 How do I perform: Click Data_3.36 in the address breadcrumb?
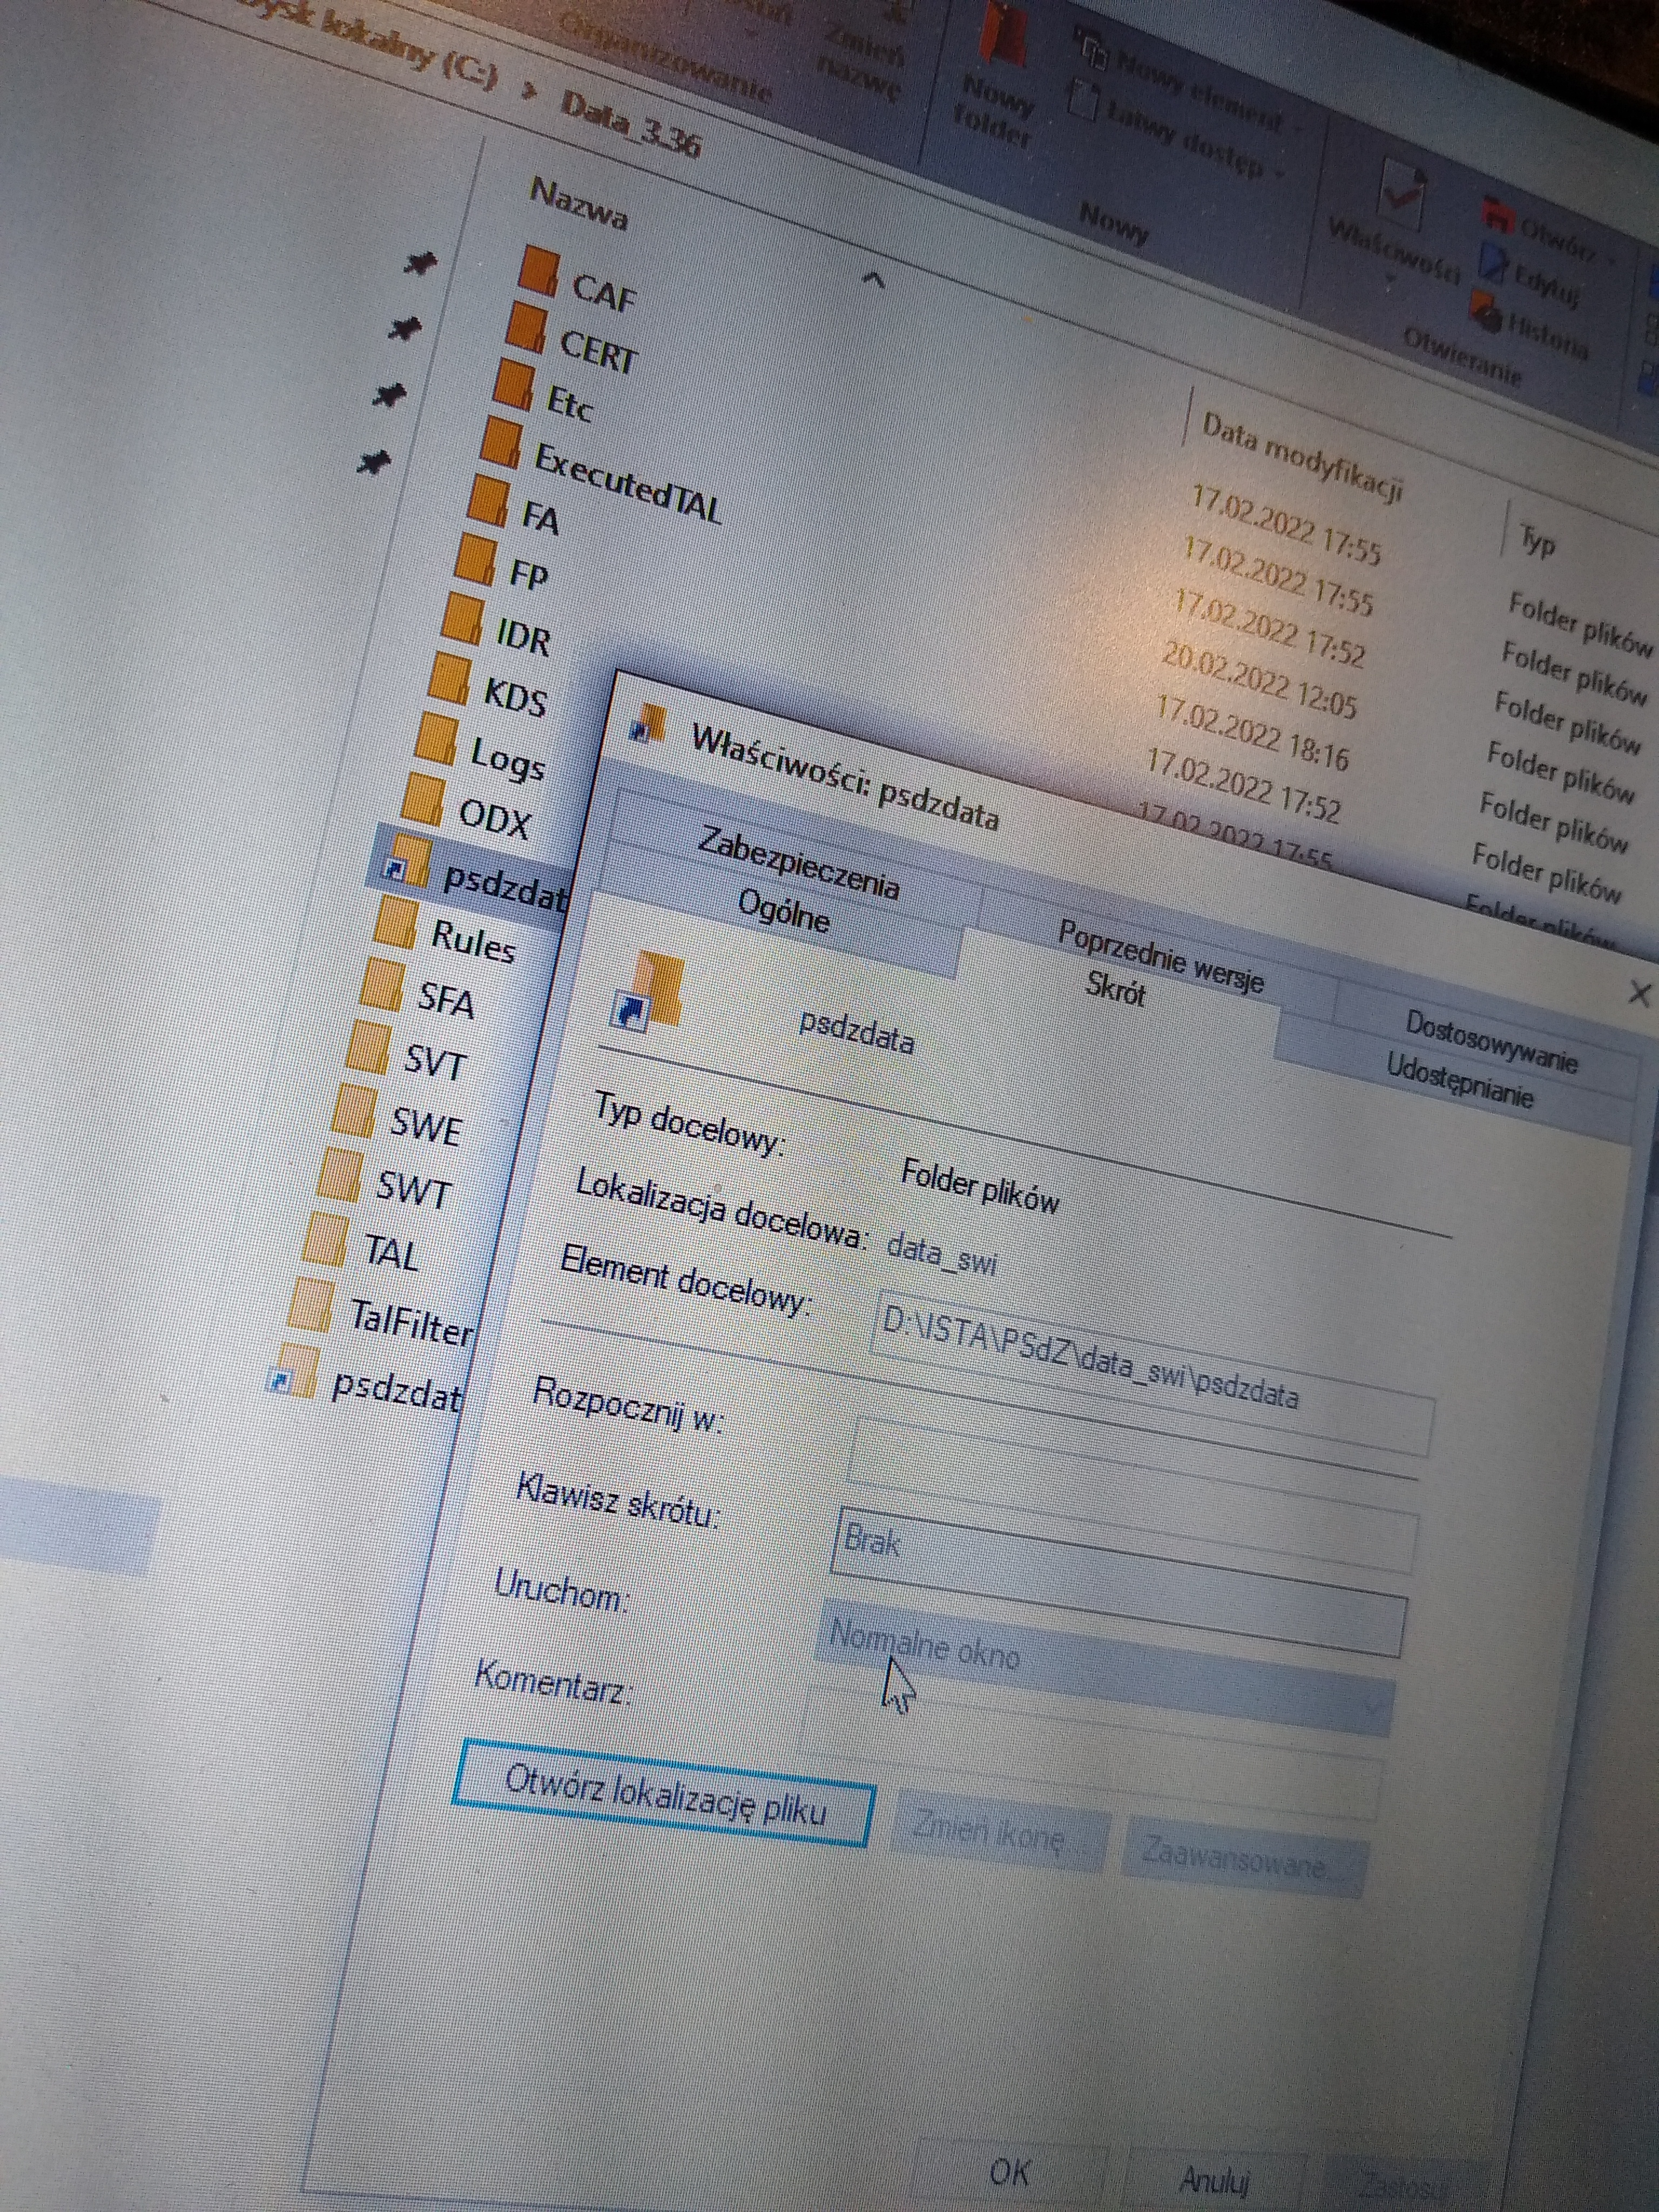pyautogui.click(x=630, y=125)
